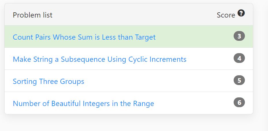Click the gray header bar of the problem panel
Screen dimensions: 268x131
click(x=129, y=14)
